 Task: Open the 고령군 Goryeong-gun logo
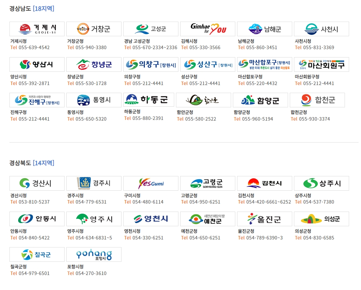point(208,183)
